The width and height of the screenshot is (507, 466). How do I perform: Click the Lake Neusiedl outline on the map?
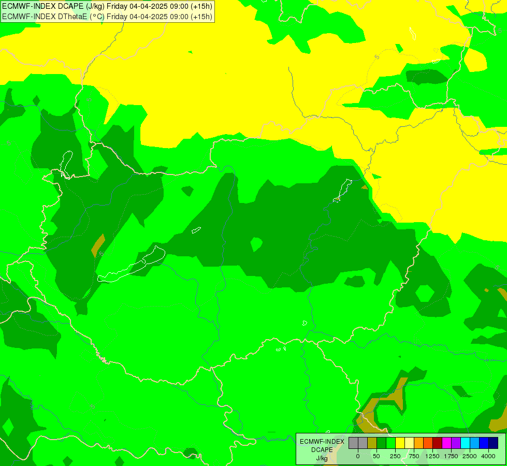(66, 164)
